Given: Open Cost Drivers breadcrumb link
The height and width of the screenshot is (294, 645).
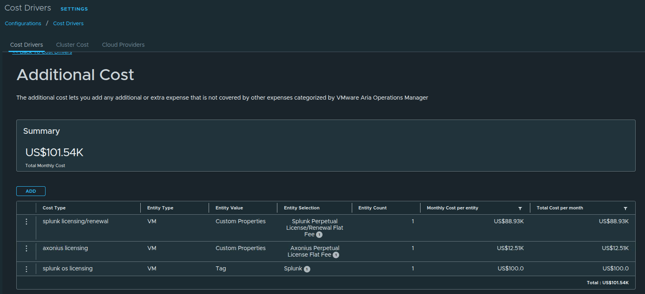Looking at the screenshot, I should (68, 24).
